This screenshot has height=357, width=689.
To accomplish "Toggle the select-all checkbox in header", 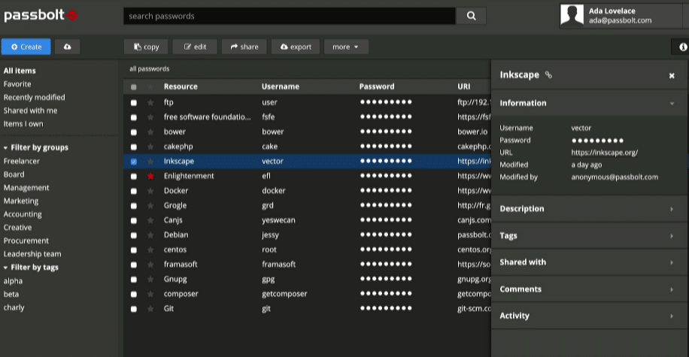I will [134, 87].
